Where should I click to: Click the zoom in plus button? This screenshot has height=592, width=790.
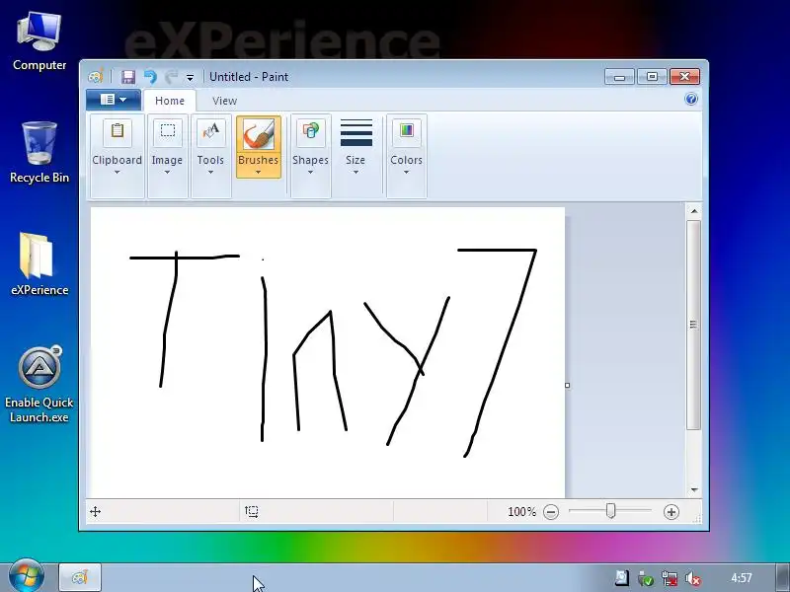pos(671,512)
